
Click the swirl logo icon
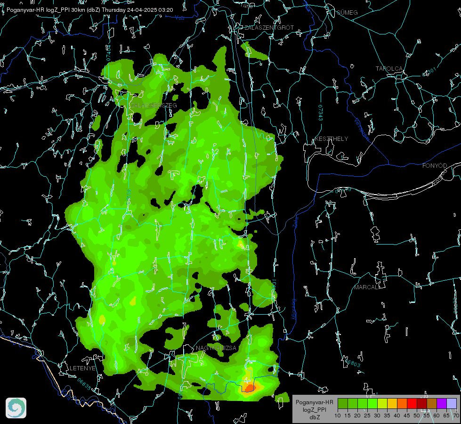pyautogui.click(x=16, y=408)
